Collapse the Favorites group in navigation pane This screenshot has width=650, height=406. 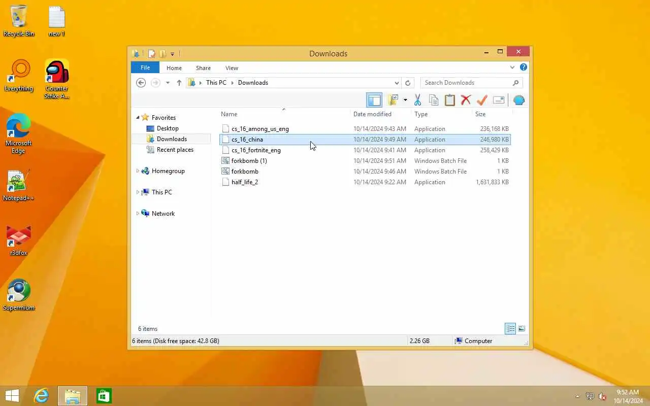click(x=137, y=117)
